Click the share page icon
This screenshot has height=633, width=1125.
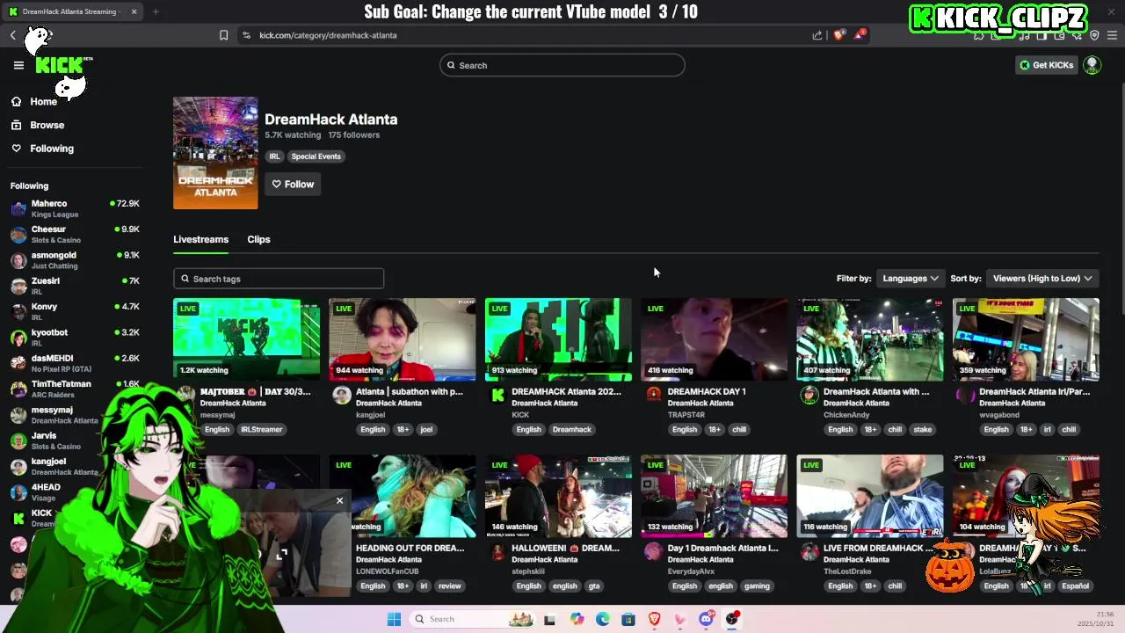coord(817,35)
